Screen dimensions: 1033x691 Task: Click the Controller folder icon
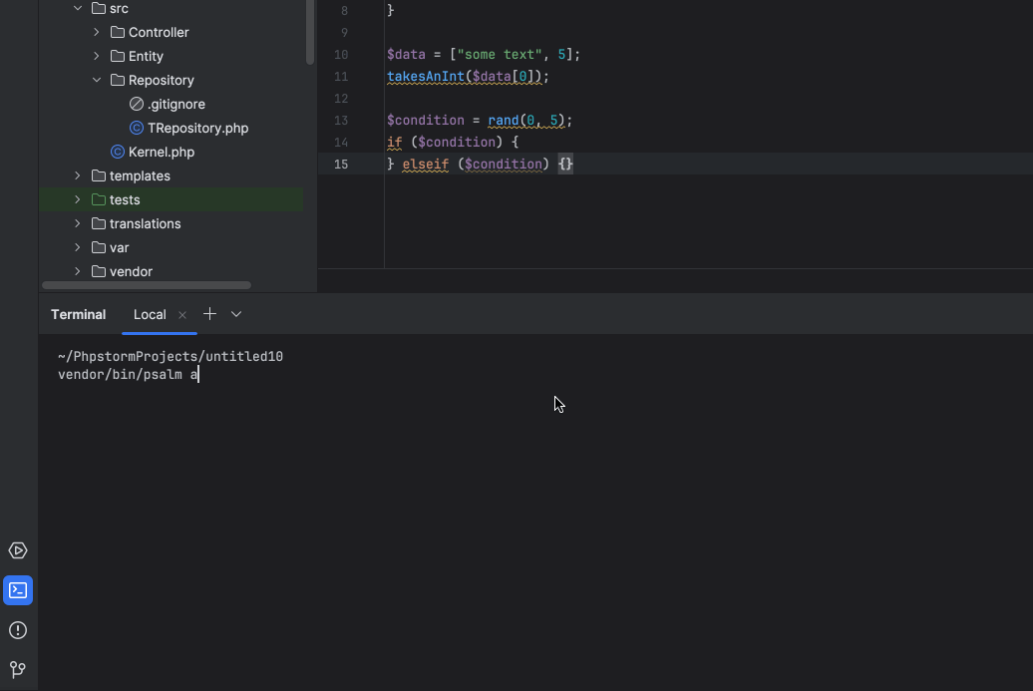(118, 32)
